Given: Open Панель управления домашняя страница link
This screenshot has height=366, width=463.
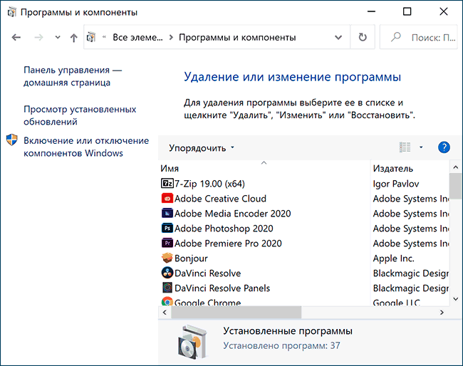Looking at the screenshot, I should point(73,76).
